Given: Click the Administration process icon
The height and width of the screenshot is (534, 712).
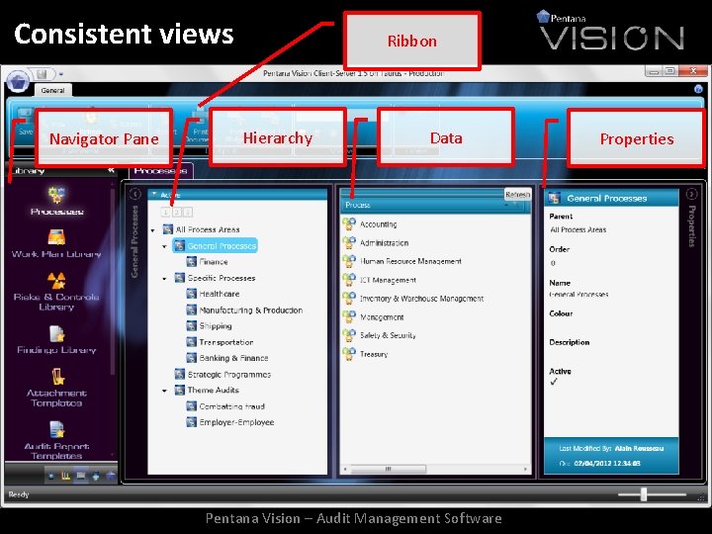Looking at the screenshot, I should coord(349,242).
